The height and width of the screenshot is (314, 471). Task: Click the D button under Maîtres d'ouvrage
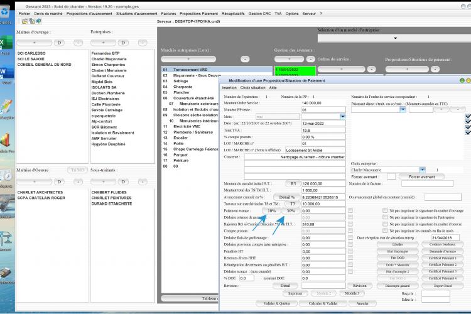59,43
